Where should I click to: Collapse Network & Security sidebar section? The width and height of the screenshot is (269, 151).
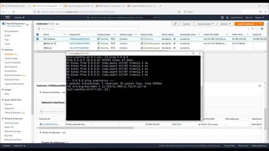pyautogui.click(x=3, y=118)
